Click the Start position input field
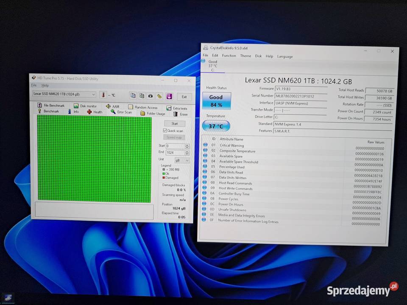The height and width of the screenshot is (305, 407). [x=175, y=146]
